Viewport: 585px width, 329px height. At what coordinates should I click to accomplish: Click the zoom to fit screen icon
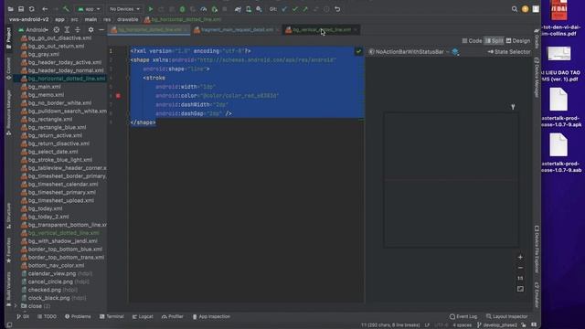pyautogui.click(x=520, y=289)
